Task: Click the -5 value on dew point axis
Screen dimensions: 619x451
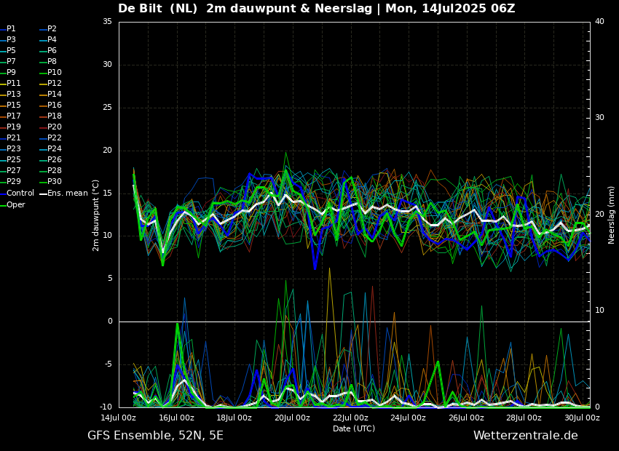Action: point(109,364)
